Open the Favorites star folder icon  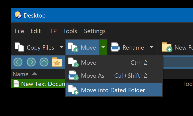(57, 62)
